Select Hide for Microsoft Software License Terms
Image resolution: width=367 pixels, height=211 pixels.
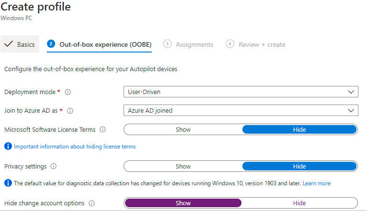click(x=299, y=129)
